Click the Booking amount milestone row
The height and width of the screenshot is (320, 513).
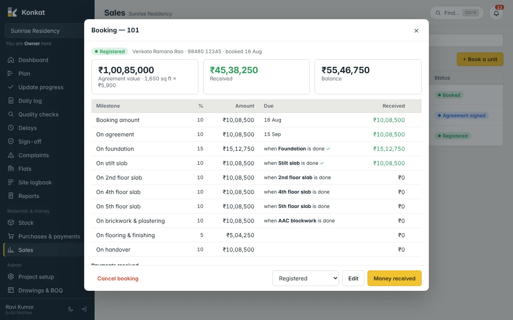coord(256,120)
